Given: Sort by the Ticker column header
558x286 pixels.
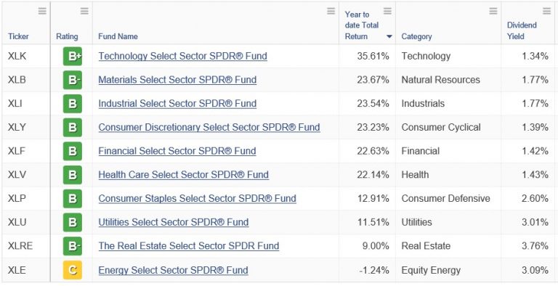Looking at the screenshot, I should click(18, 36).
